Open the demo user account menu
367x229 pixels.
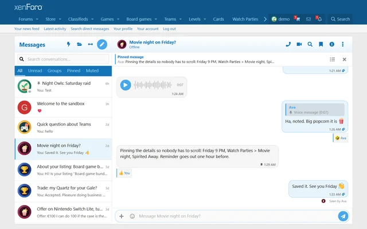(x=280, y=19)
